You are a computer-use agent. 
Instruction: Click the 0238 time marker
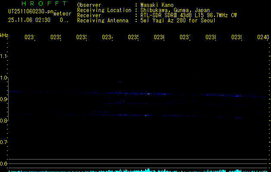point(211,37)
